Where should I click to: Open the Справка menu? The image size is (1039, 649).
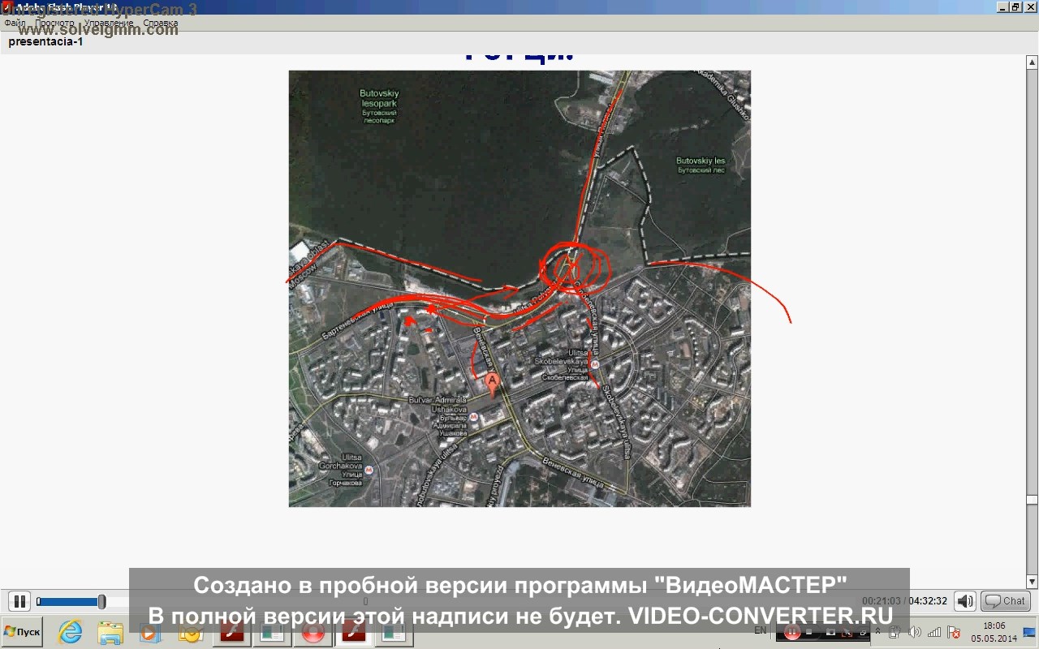[161, 24]
